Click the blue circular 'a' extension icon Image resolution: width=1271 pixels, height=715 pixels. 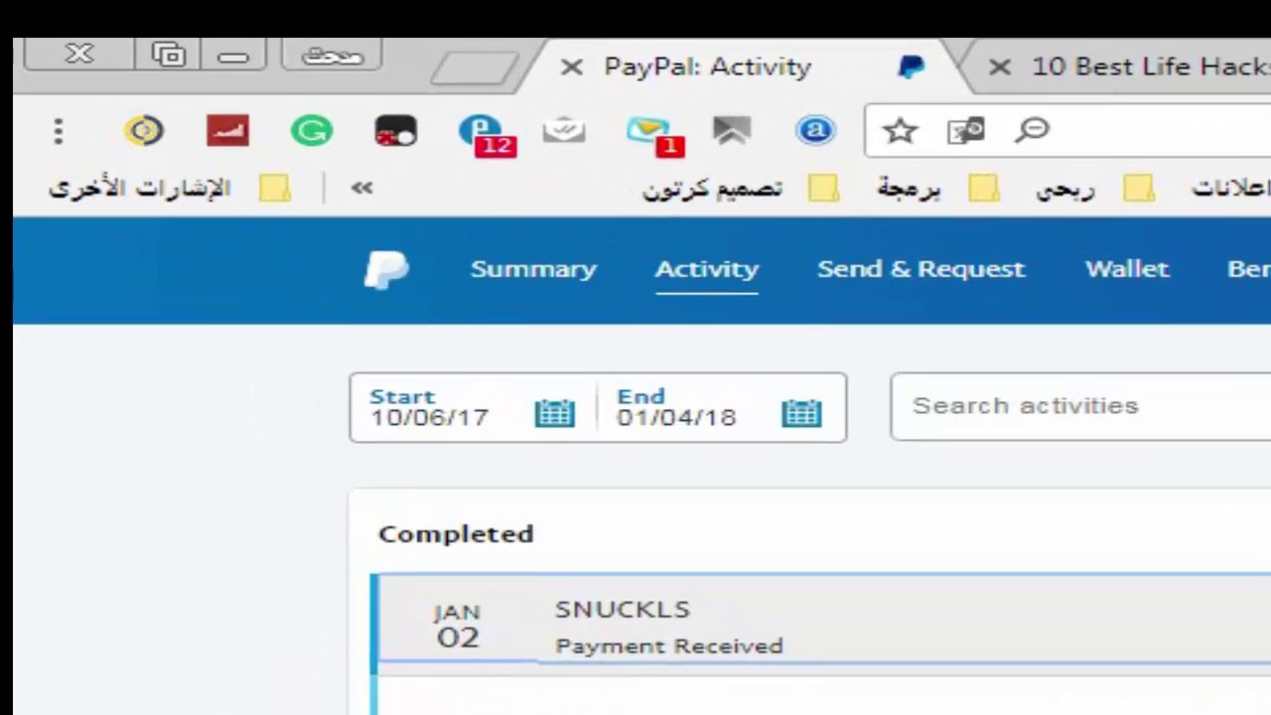(x=815, y=131)
